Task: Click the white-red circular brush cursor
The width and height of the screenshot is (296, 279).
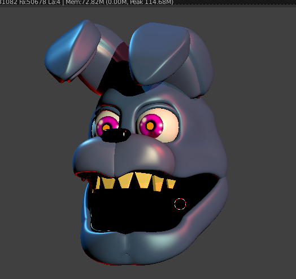Action: pos(180,204)
